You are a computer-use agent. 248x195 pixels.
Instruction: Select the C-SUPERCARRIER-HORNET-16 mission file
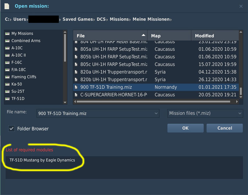[x=156, y=95]
